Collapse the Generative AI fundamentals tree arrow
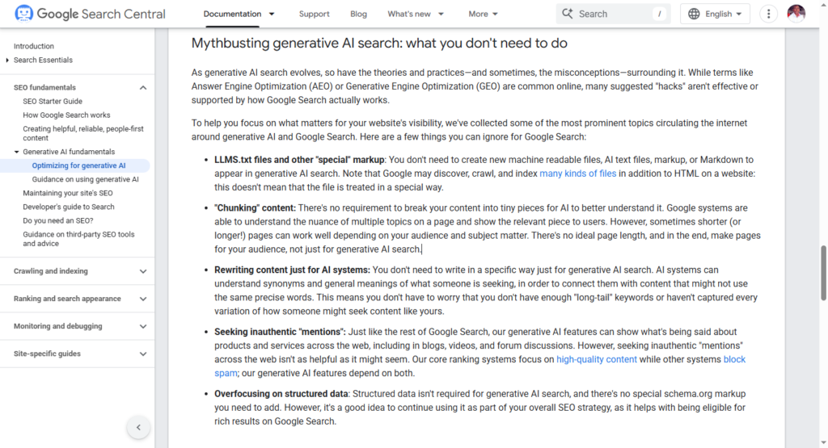The height and width of the screenshot is (448, 828). pyautogui.click(x=16, y=152)
